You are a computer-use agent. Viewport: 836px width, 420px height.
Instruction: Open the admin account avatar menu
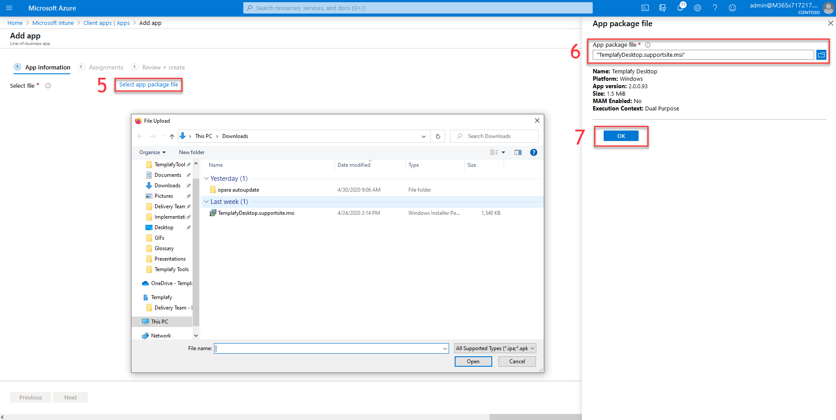click(828, 8)
